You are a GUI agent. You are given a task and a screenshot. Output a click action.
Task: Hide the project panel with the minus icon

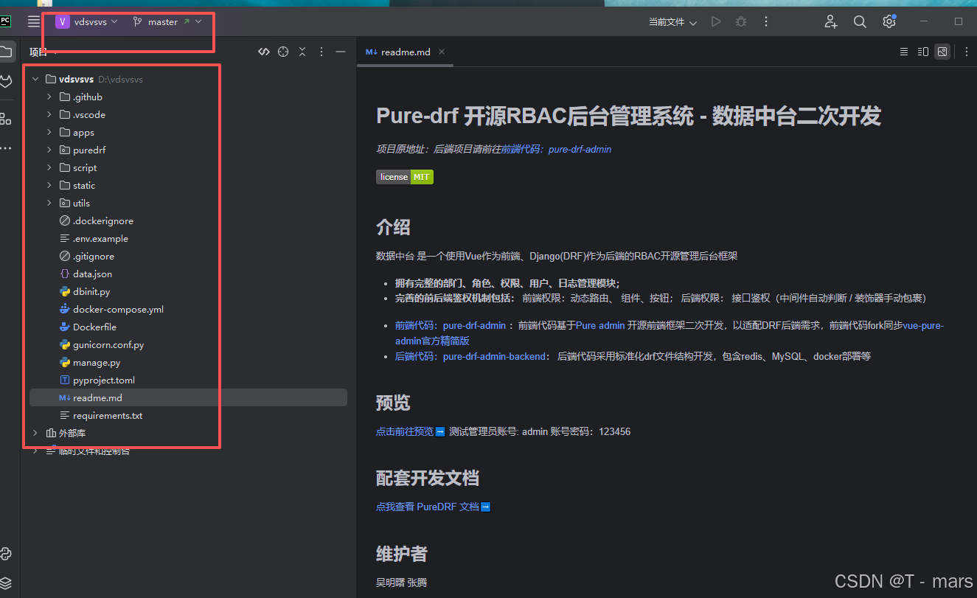(x=341, y=52)
